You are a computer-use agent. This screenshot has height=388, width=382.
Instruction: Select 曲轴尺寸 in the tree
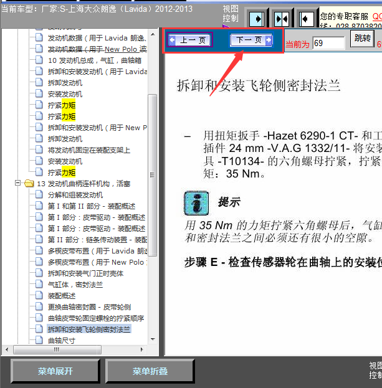[x=62, y=341]
